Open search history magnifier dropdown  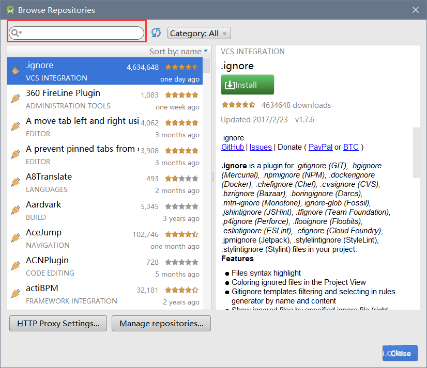pyautogui.click(x=17, y=33)
